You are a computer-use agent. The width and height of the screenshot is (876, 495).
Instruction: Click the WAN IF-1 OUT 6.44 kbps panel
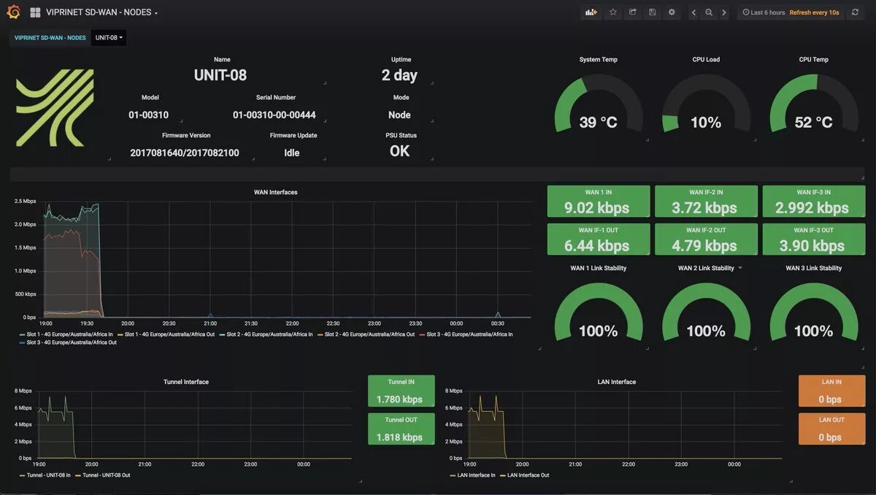pyautogui.click(x=599, y=239)
